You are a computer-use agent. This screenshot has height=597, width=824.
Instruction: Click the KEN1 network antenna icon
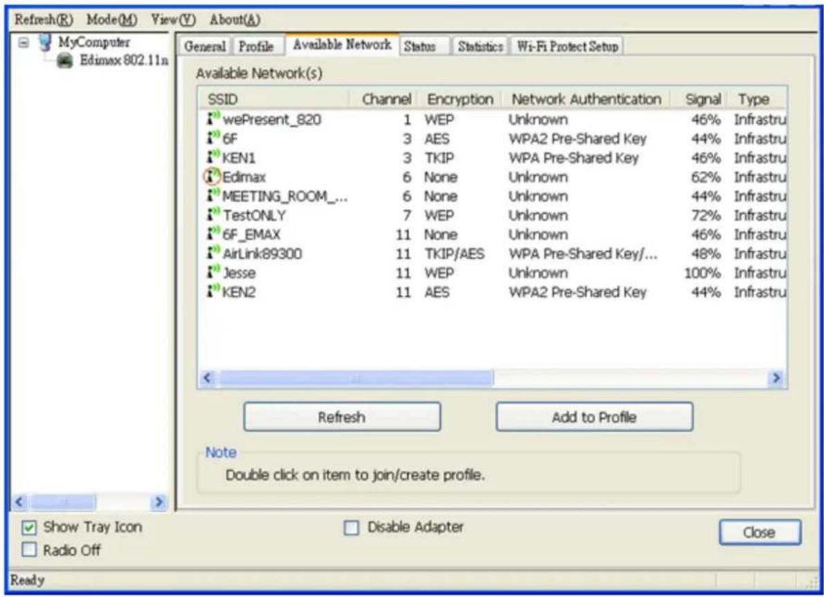pyautogui.click(x=213, y=157)
